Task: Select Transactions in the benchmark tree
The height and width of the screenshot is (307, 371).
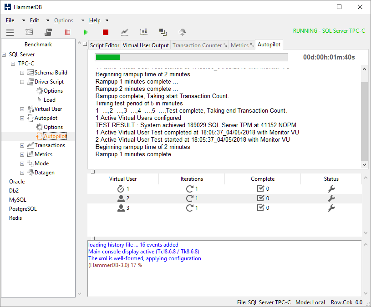Action: 50,145
